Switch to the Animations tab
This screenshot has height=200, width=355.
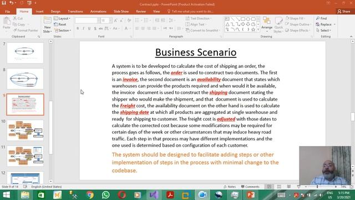98,11
